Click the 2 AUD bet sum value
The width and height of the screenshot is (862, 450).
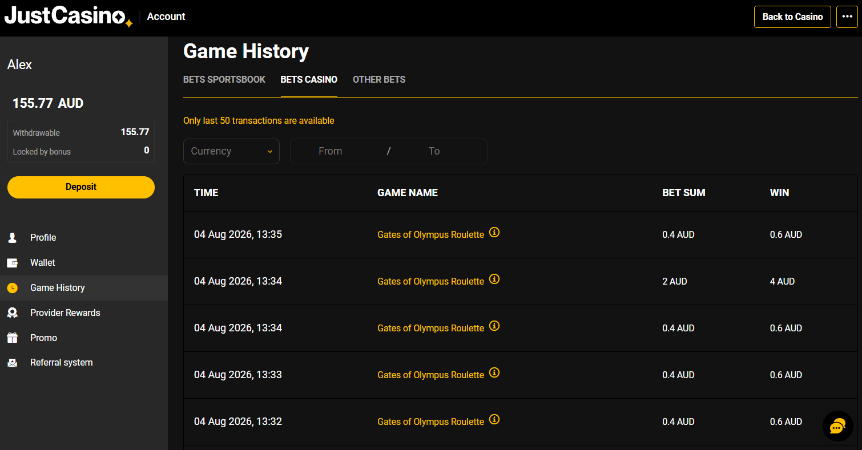tap(675, 281)
